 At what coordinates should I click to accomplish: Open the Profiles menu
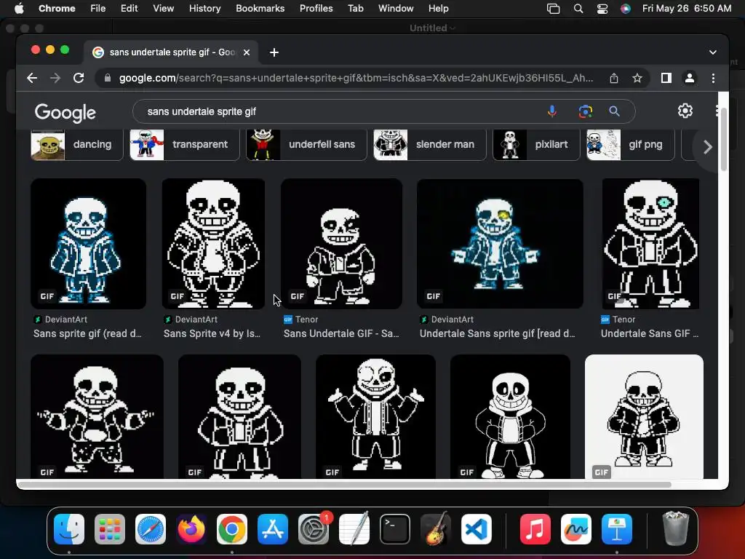click(316, 9)
